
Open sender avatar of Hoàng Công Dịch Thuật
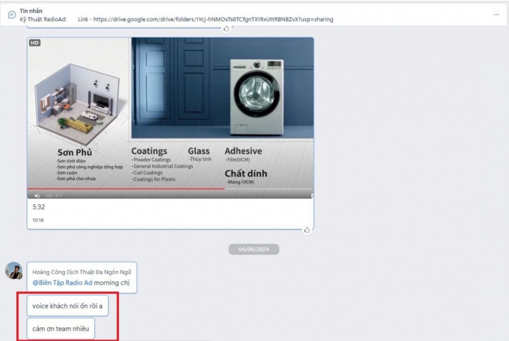(14, 270)
